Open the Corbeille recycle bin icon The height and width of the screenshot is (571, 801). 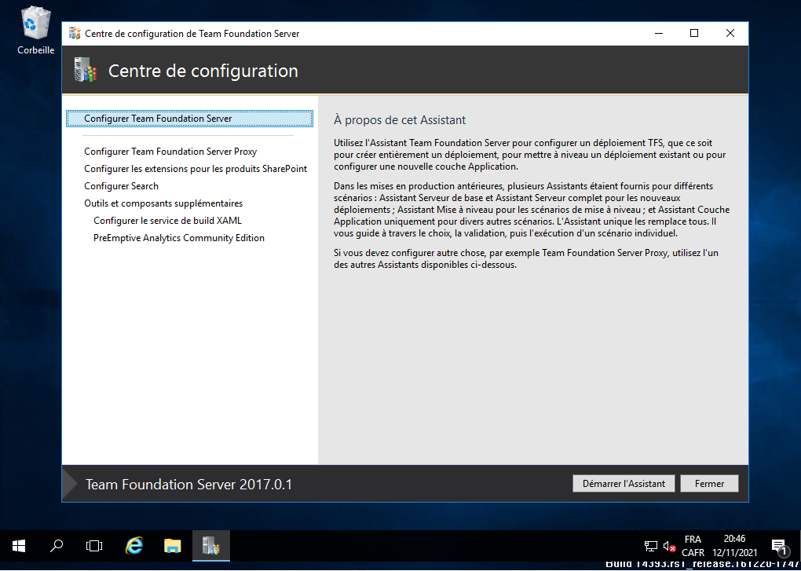(x=35, y=31)
